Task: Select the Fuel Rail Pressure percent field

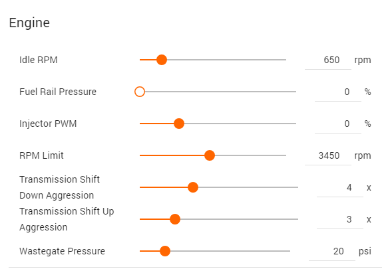Action: tap(338, 92)
